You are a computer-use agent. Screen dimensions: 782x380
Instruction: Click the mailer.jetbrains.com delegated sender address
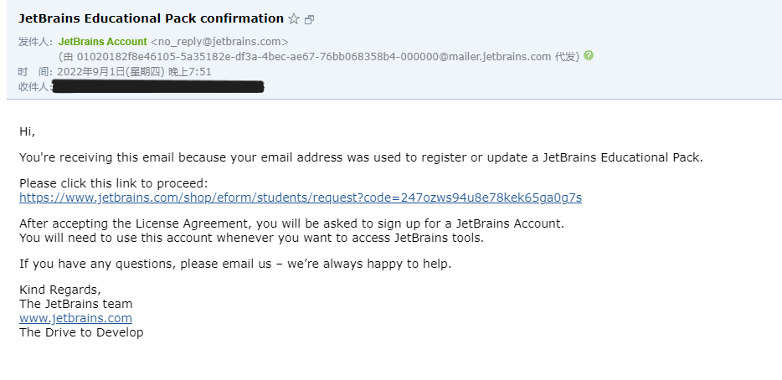click(x=314, y=56)
